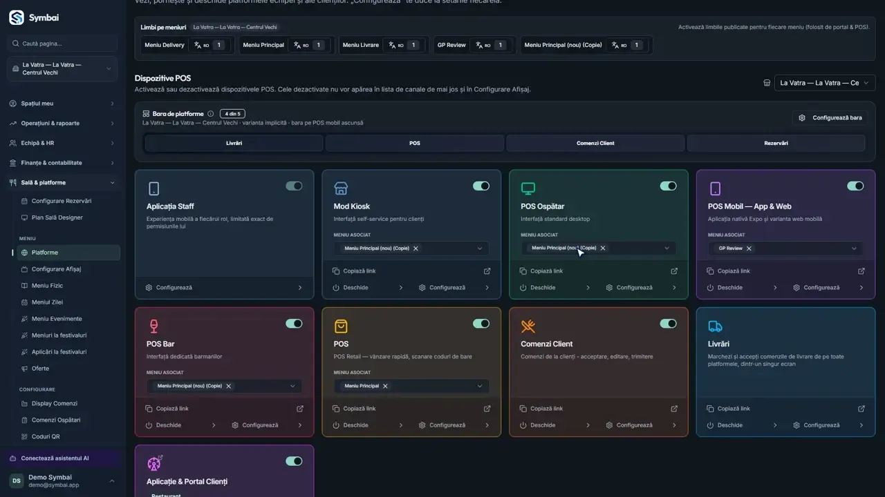This screenshot has width=885, height=497.
Task: Click Configurează bara button
Action: tap(830, 118)
